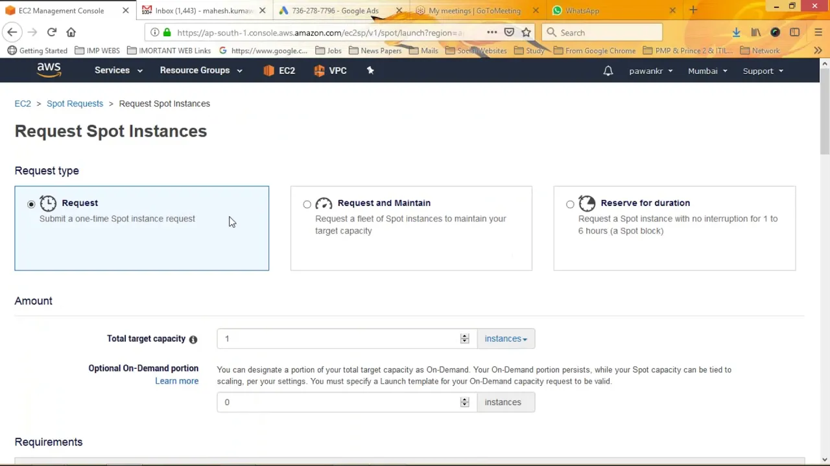
Task: Go to Spot Requests breadcrumb link
Action: coord(75,104)
